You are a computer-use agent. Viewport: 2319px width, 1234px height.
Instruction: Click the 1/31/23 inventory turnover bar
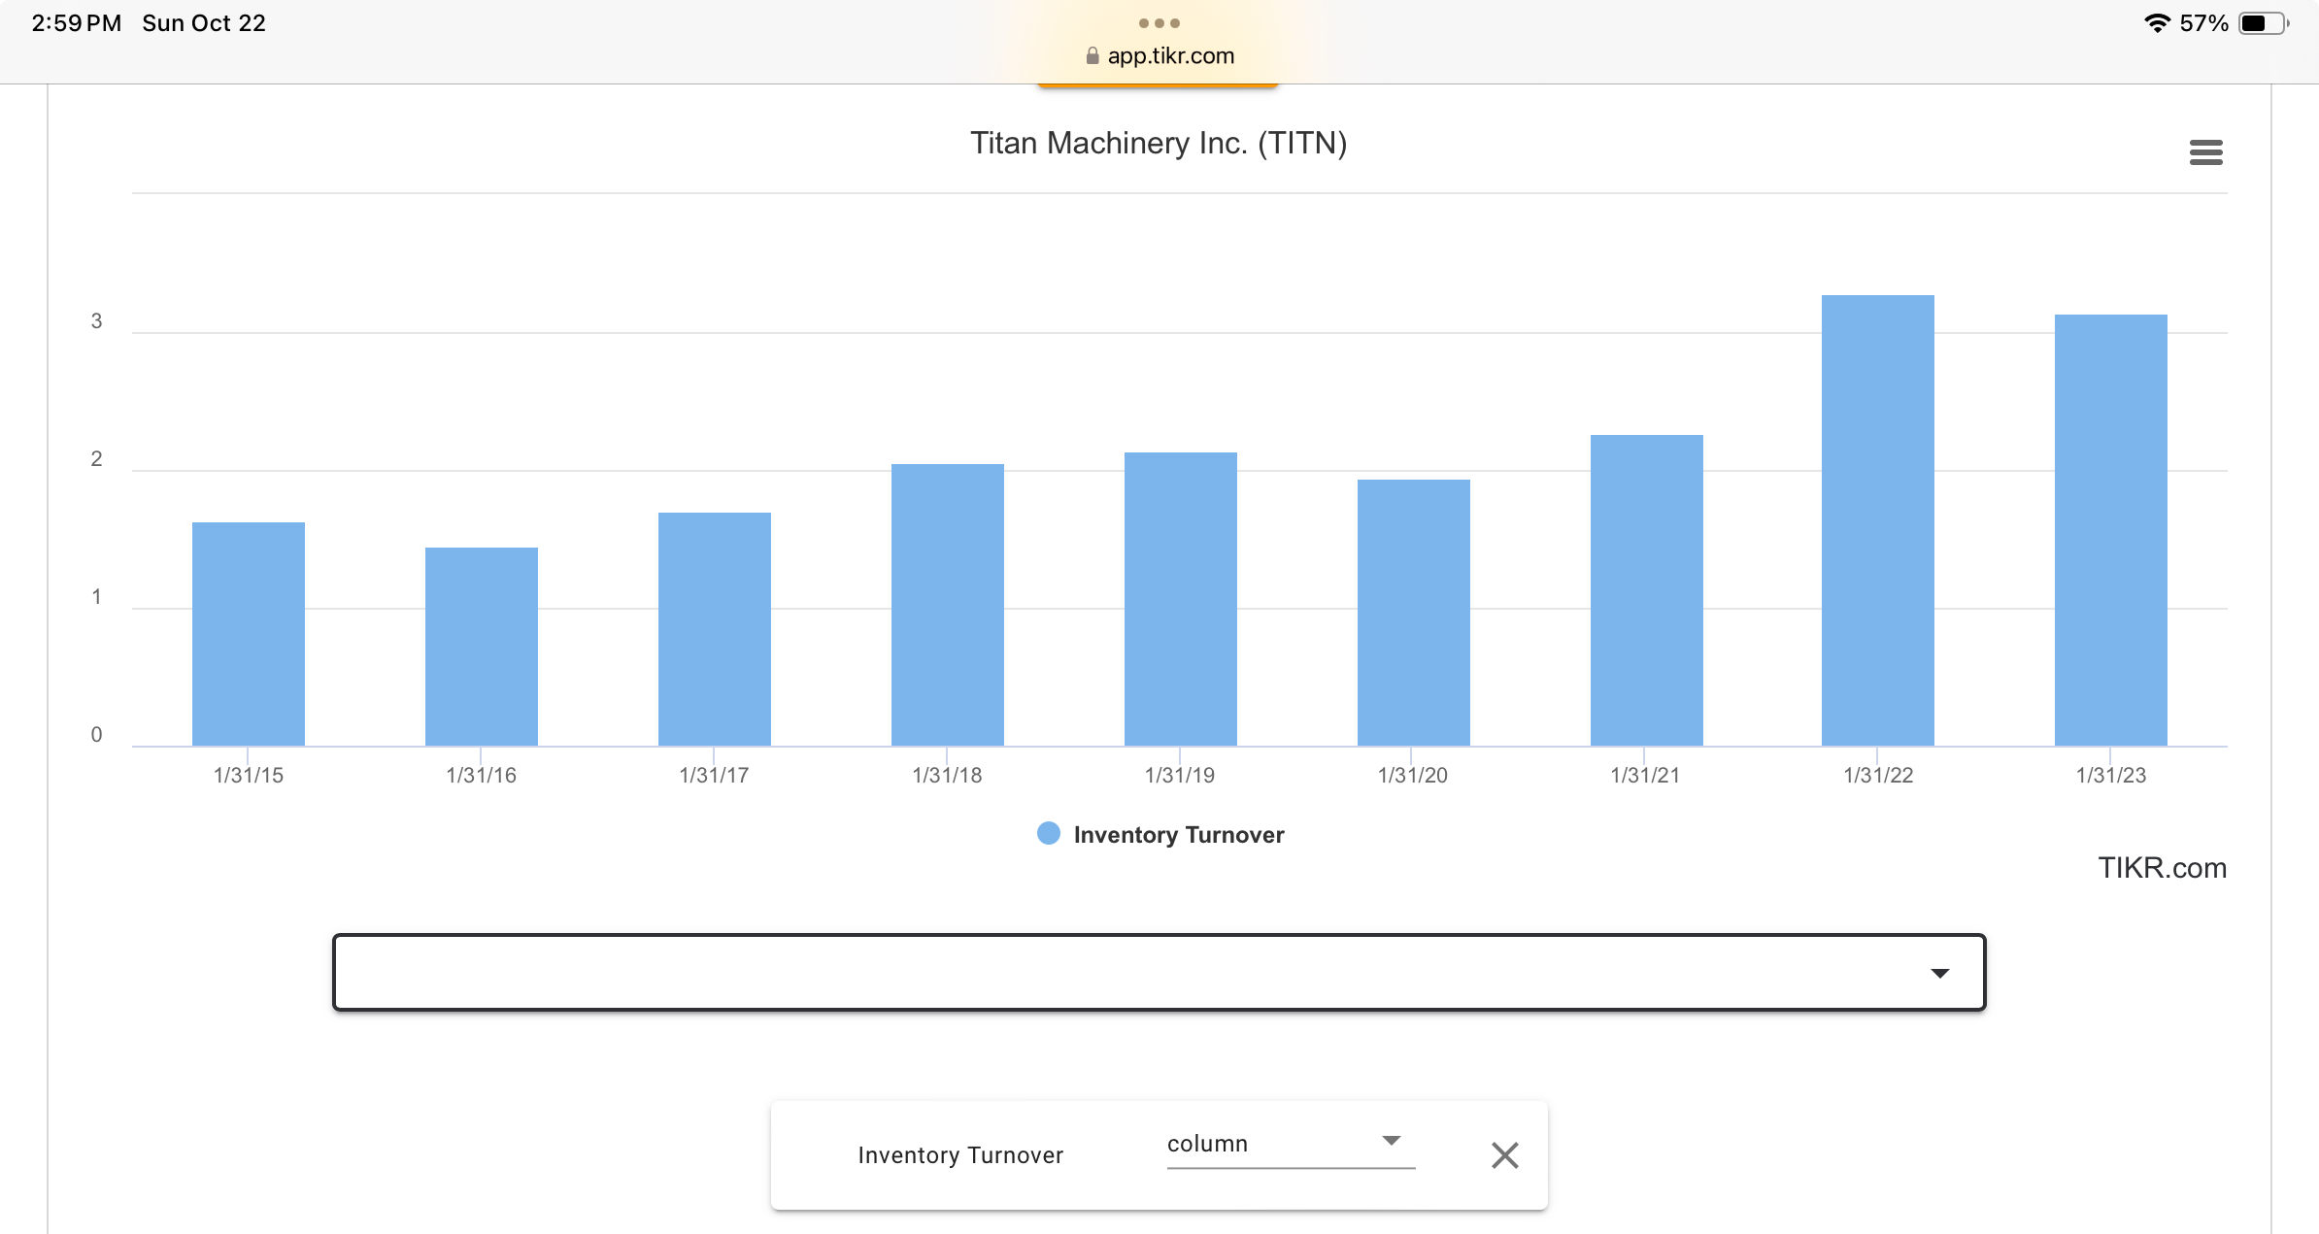click(x=2110, y=530)
